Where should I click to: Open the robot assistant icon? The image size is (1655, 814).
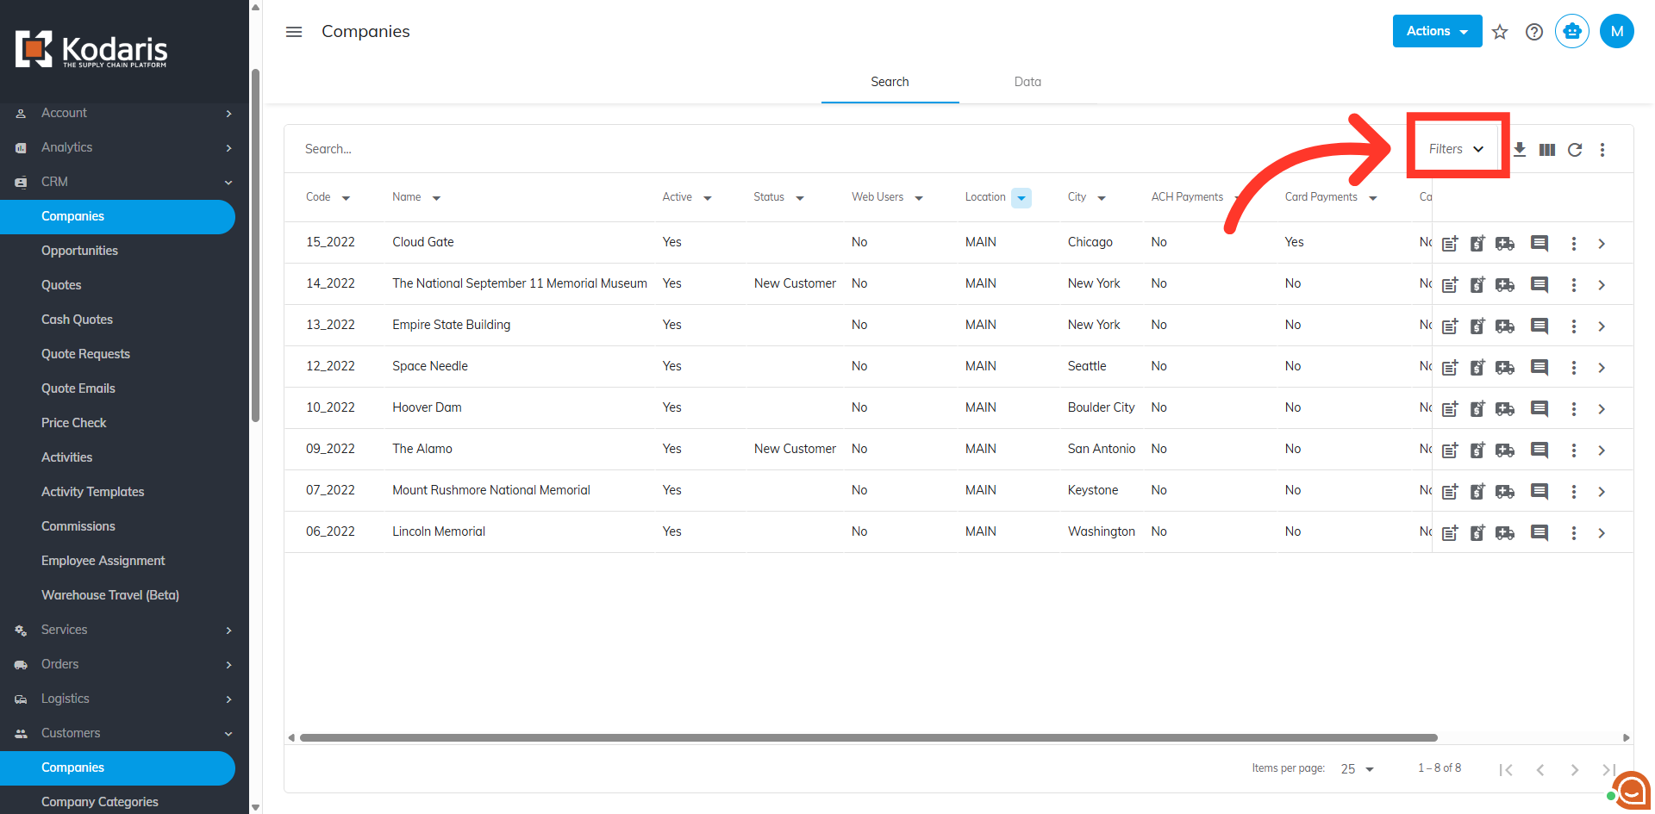[1572, 31]
